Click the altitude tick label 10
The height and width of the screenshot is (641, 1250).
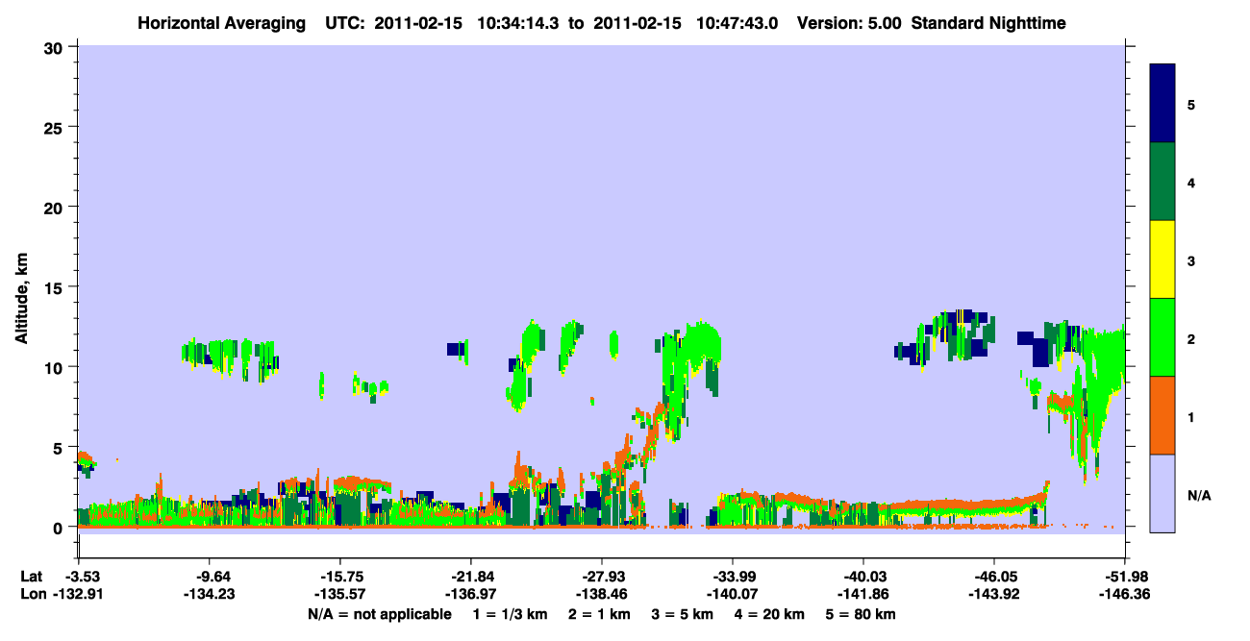point(55,367)
